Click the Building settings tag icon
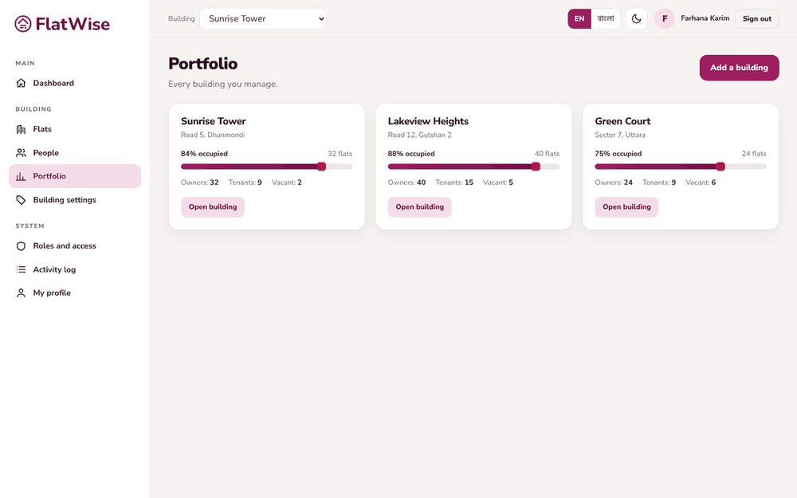Screen dimensions: 797x498 coord(21,200)
